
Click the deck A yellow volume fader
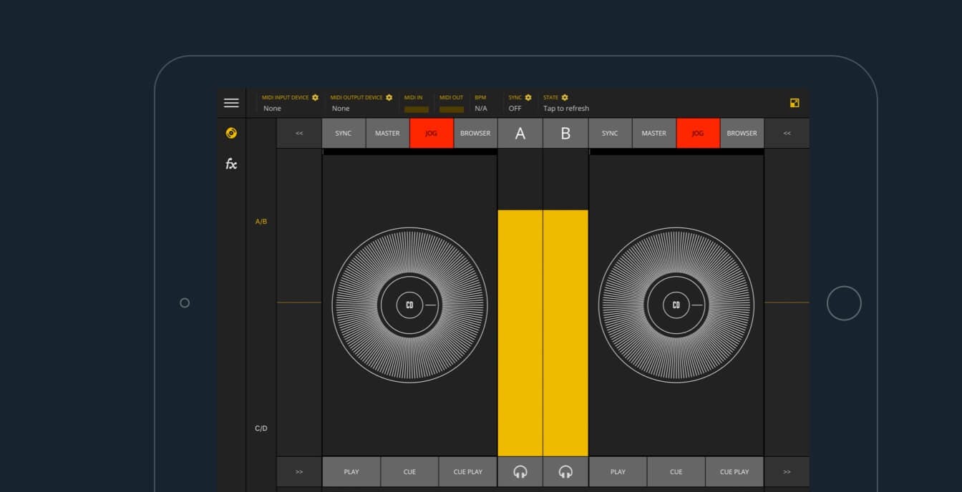(520, 333)
